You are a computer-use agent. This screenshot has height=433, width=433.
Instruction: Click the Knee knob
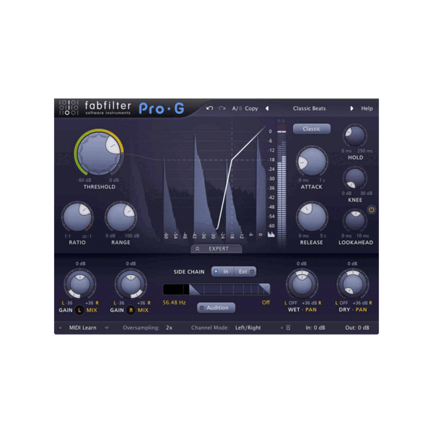[x=355, y=178]
